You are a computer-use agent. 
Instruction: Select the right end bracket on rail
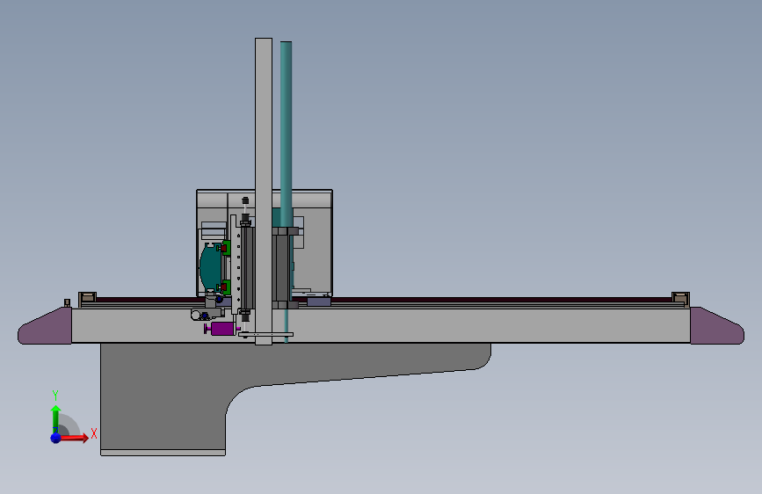[x=680, y=298]
